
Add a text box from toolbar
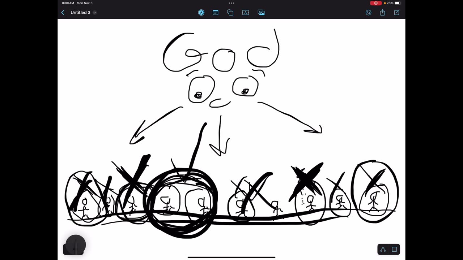[246, 13]
